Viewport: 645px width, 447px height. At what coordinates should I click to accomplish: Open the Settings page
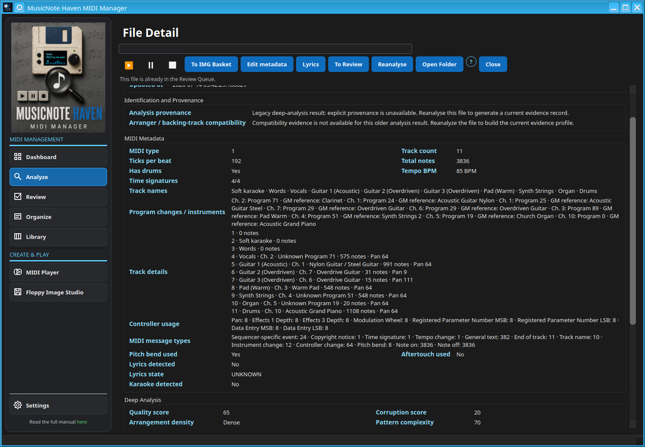coord(58,405)
